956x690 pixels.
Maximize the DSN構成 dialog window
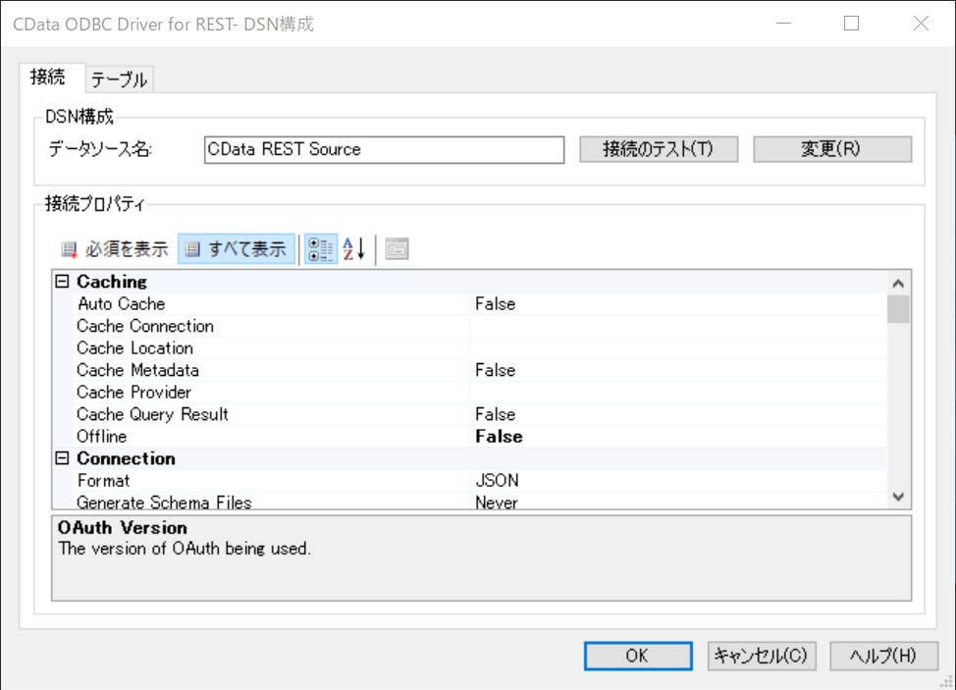(852, 24)
